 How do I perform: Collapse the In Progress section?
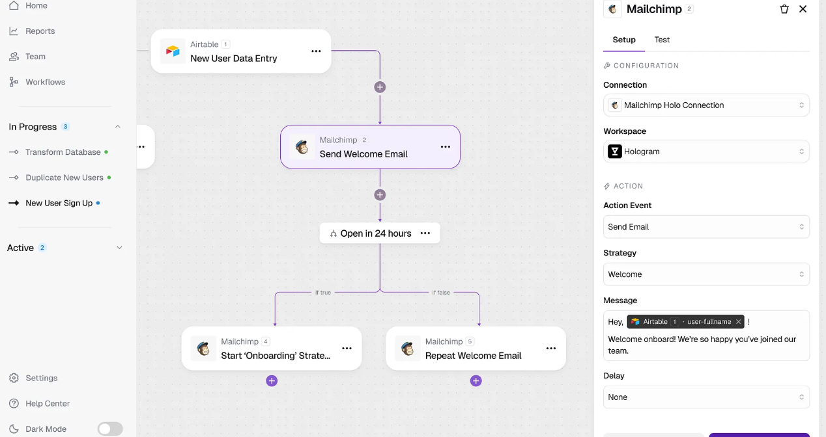pyautogui.click(x=118, y=127)
